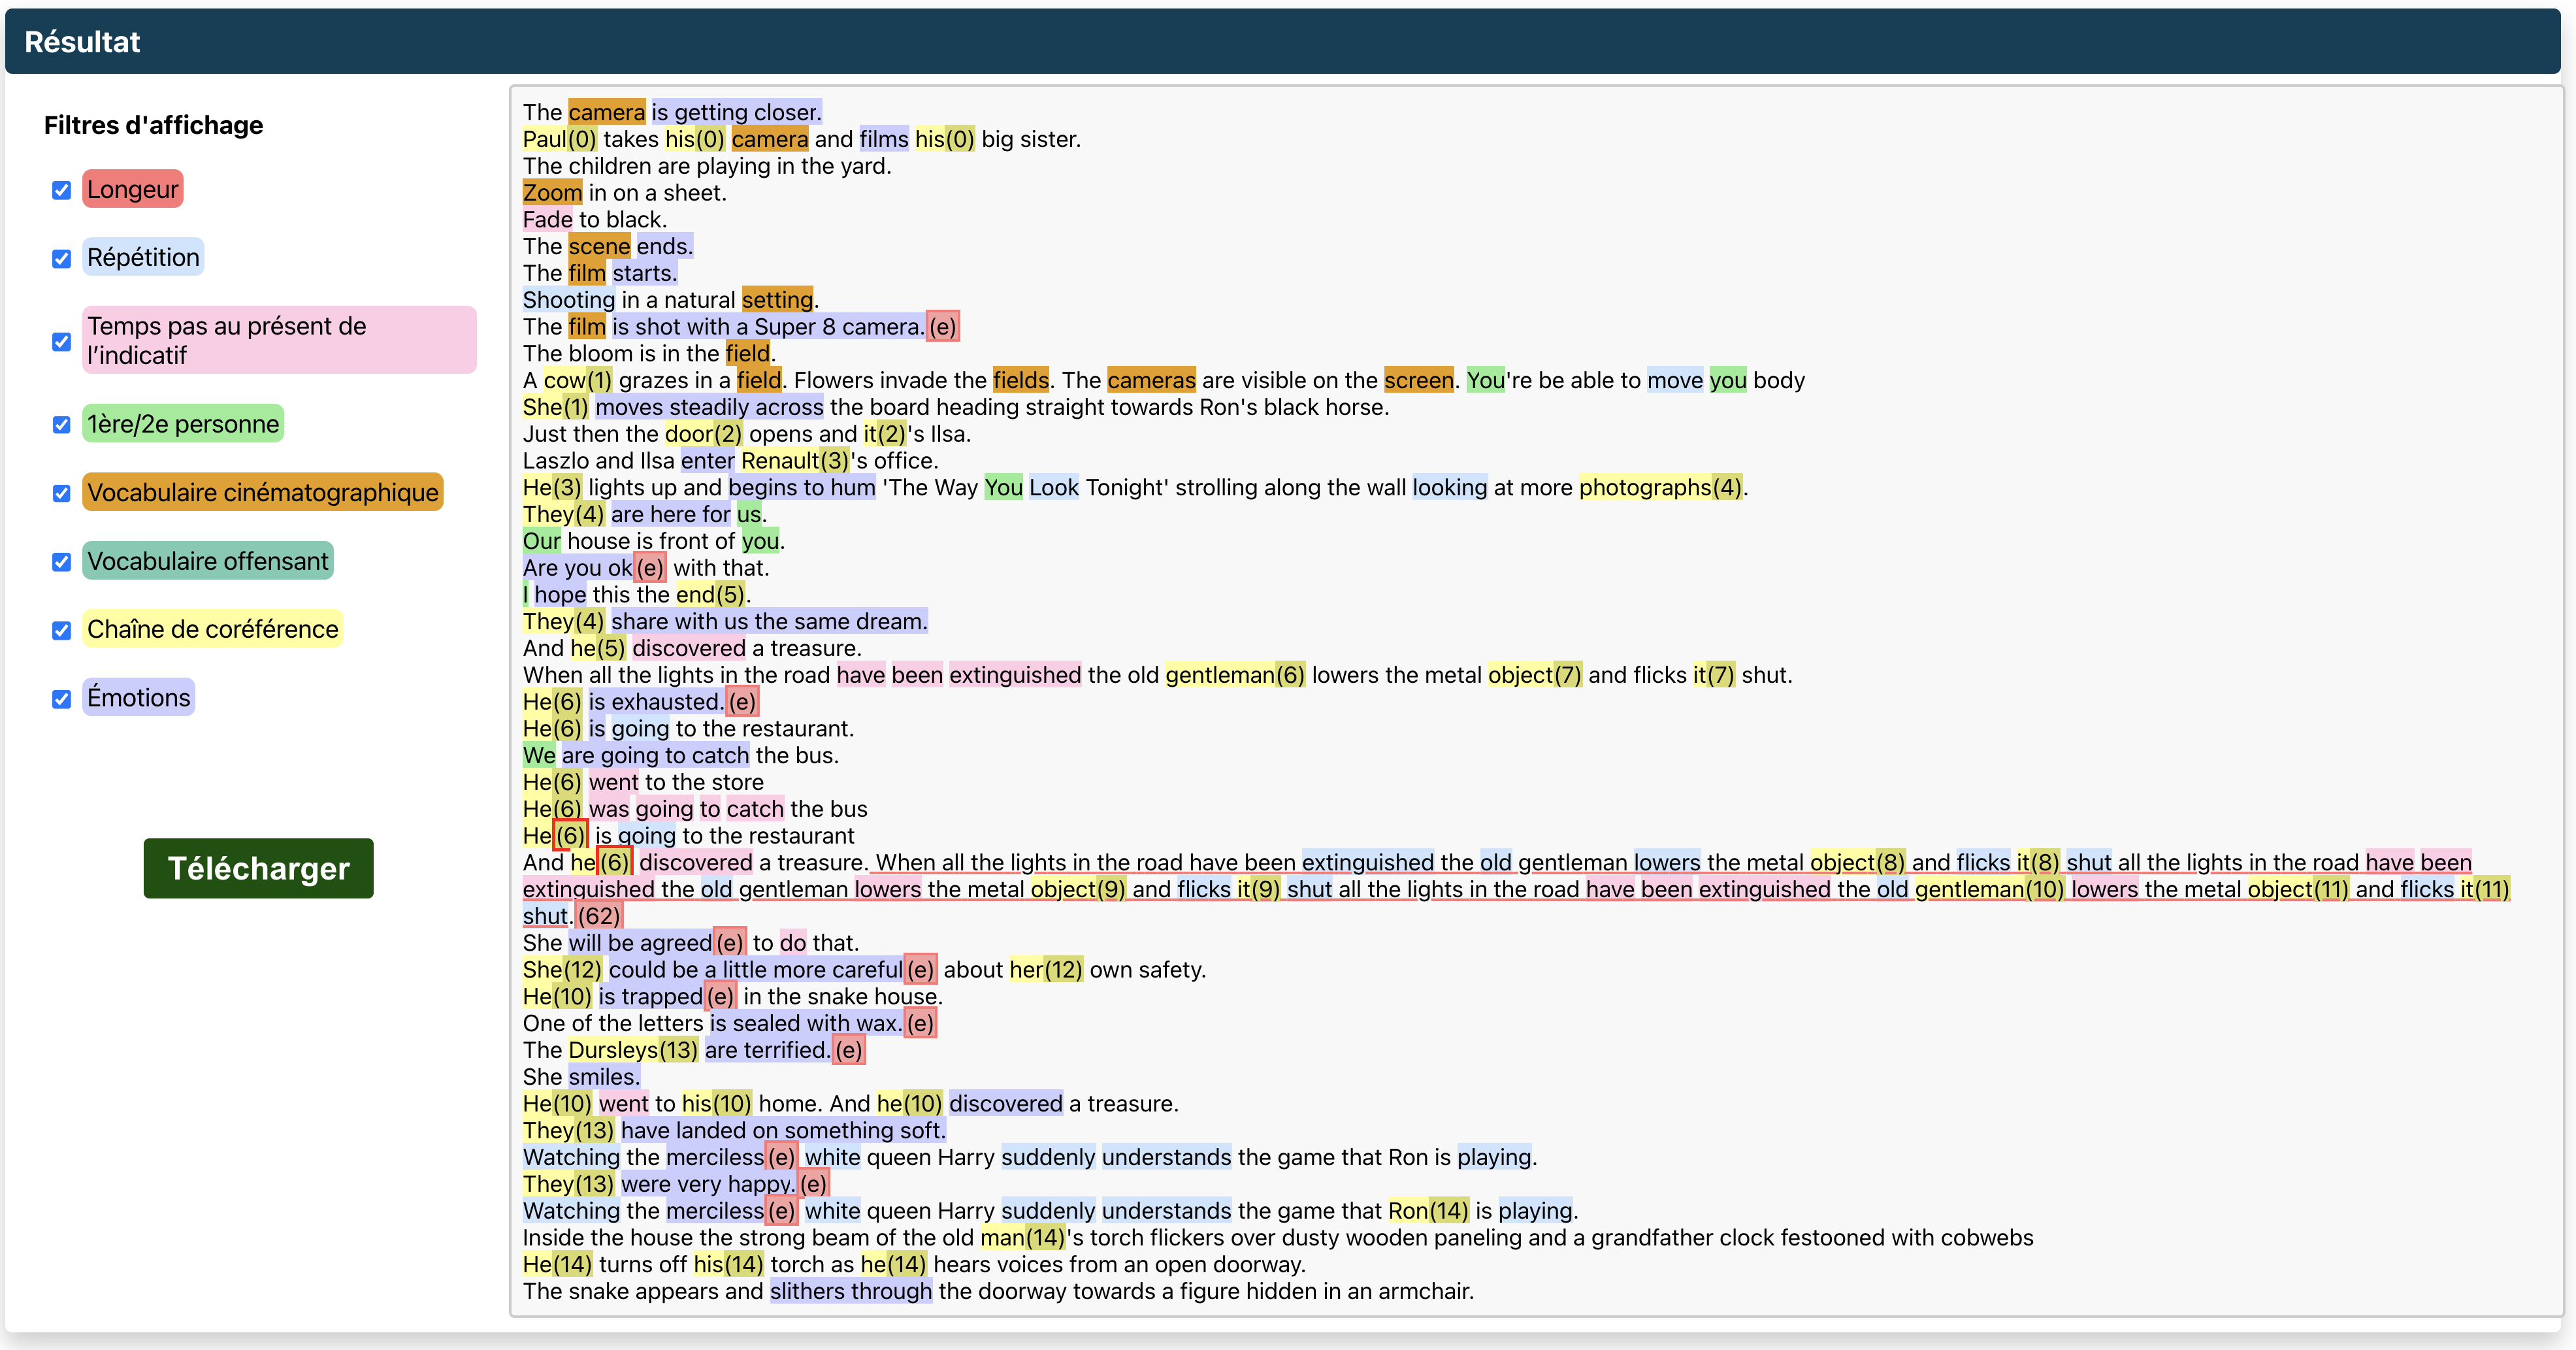The width and height of the screenshot is (2576, 1350).
Task: Click the Résultat header title
Action: 82,42
